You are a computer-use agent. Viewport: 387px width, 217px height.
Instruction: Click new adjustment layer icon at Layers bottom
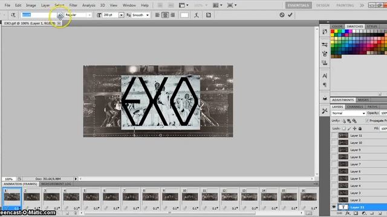pos(364,213)
